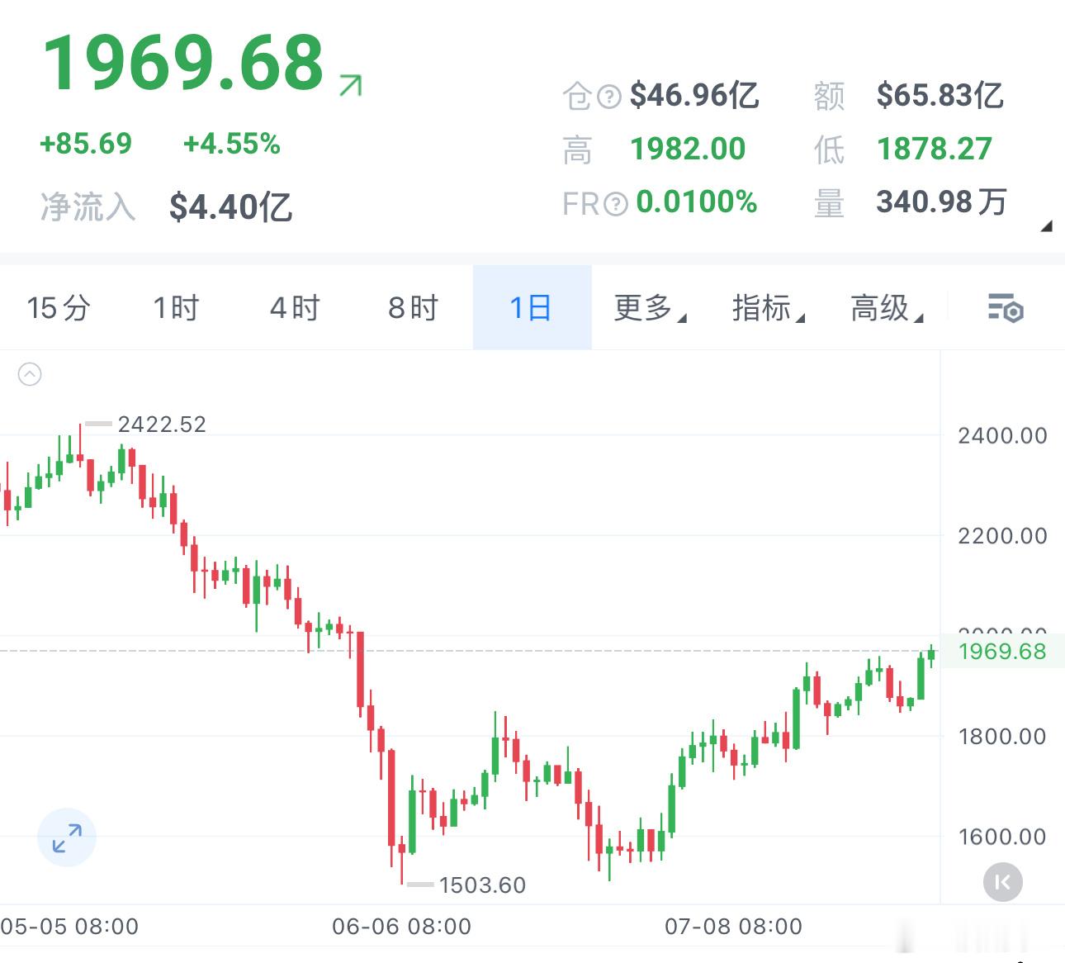Select the 15分 timeframe
Viewport: 1065px width, 963px height.
pyautogui.click(x=59, y=308)
